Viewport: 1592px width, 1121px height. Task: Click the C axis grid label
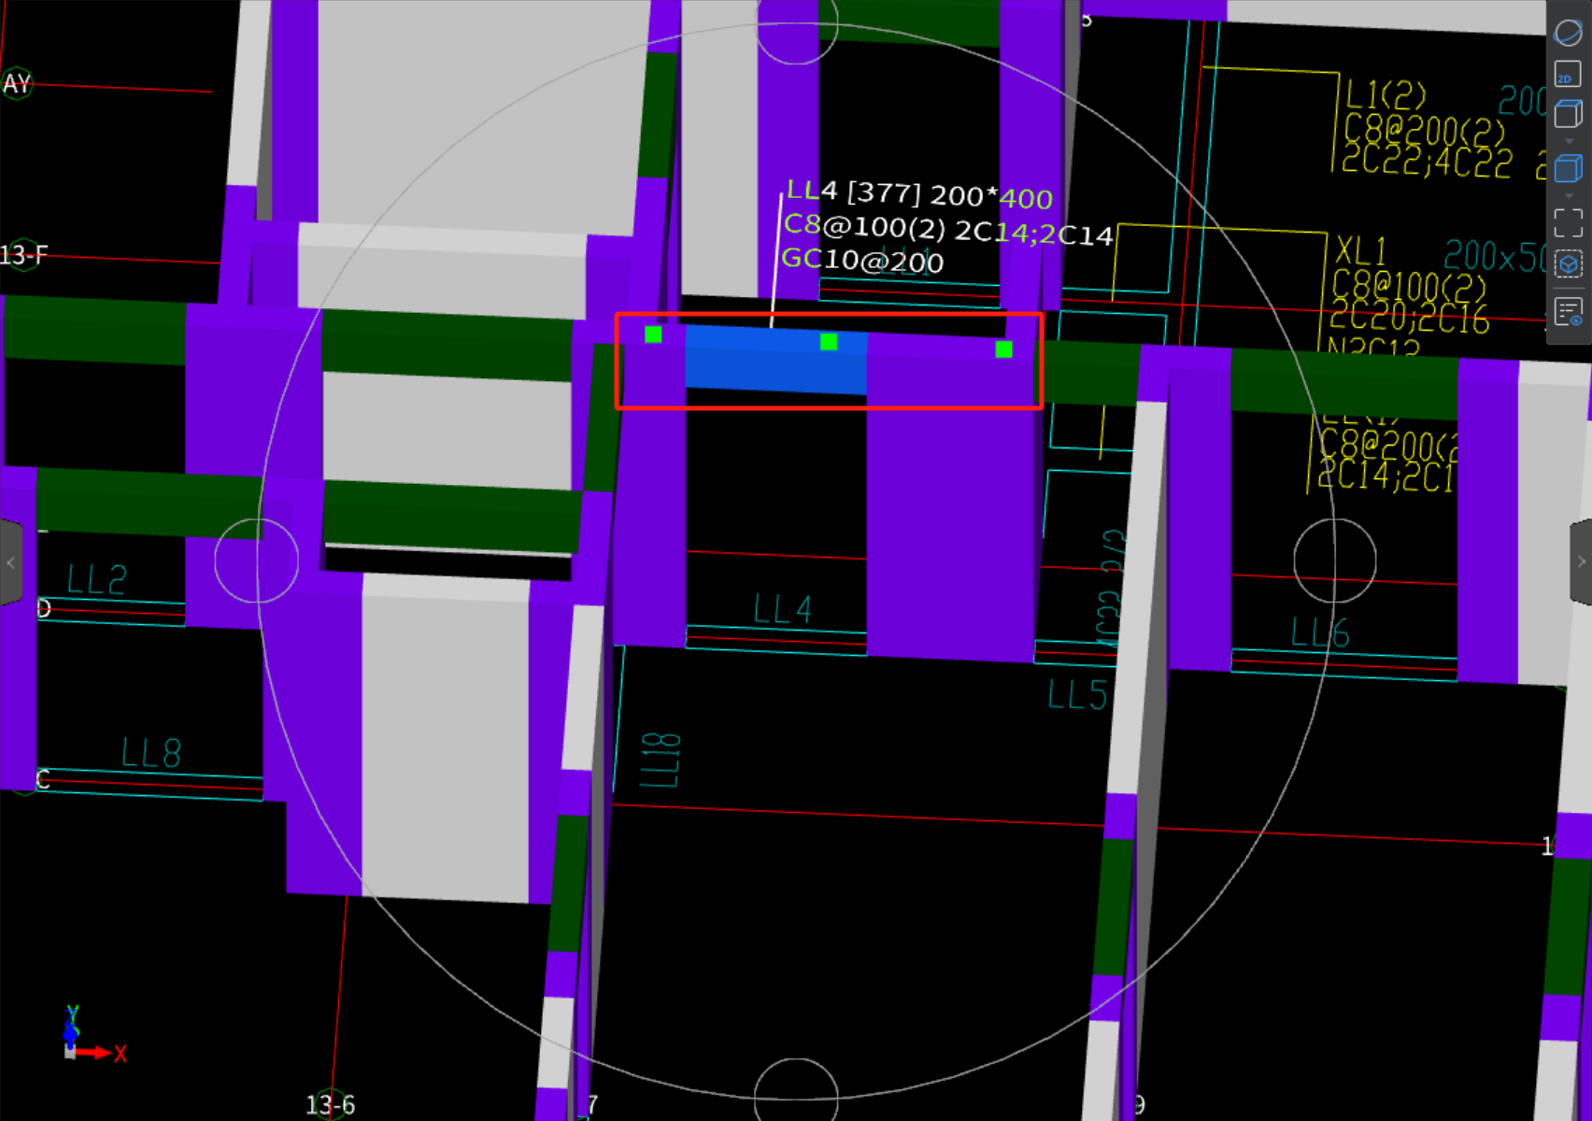click(x=42, y=779)
